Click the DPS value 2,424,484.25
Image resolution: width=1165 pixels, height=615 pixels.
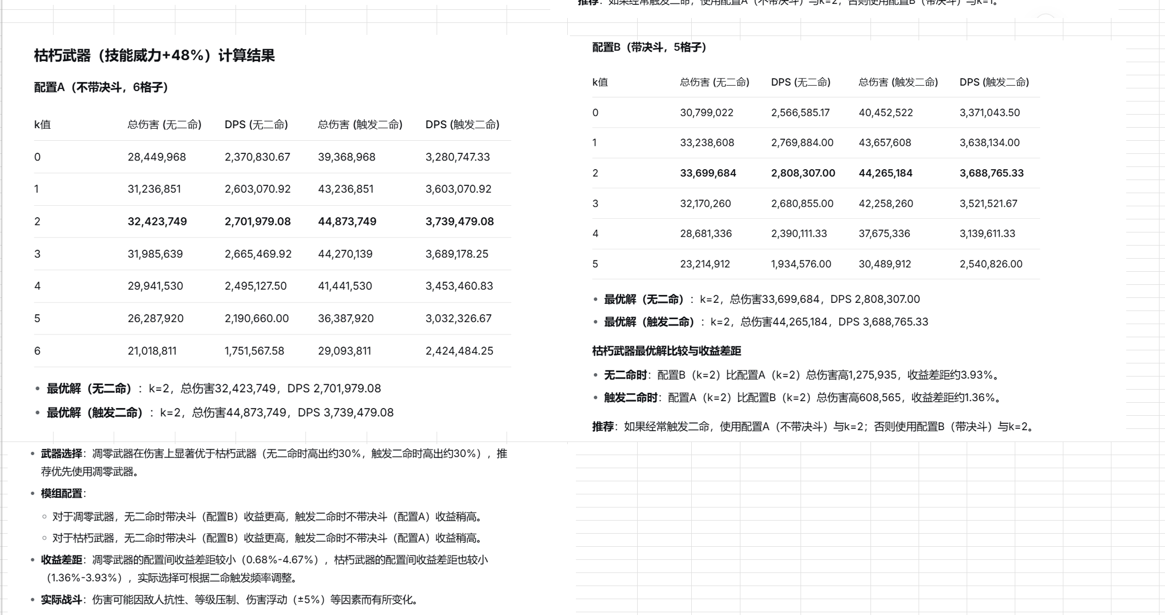(x=459, y=351)
